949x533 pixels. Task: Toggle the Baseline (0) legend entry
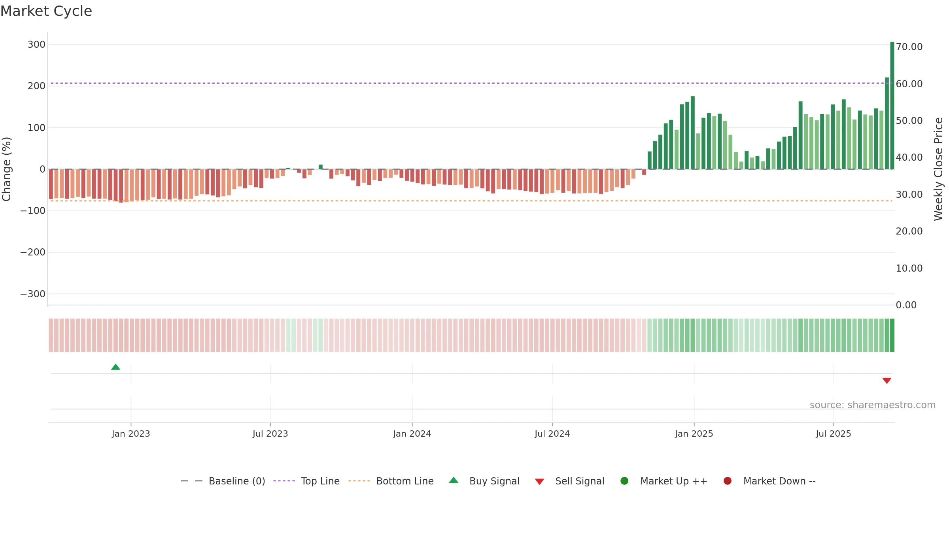tap(223, 481)
